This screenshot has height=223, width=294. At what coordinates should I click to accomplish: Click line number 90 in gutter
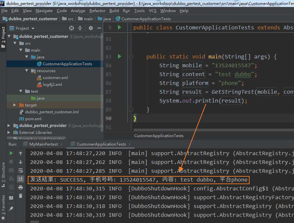[x=108, y=118]
